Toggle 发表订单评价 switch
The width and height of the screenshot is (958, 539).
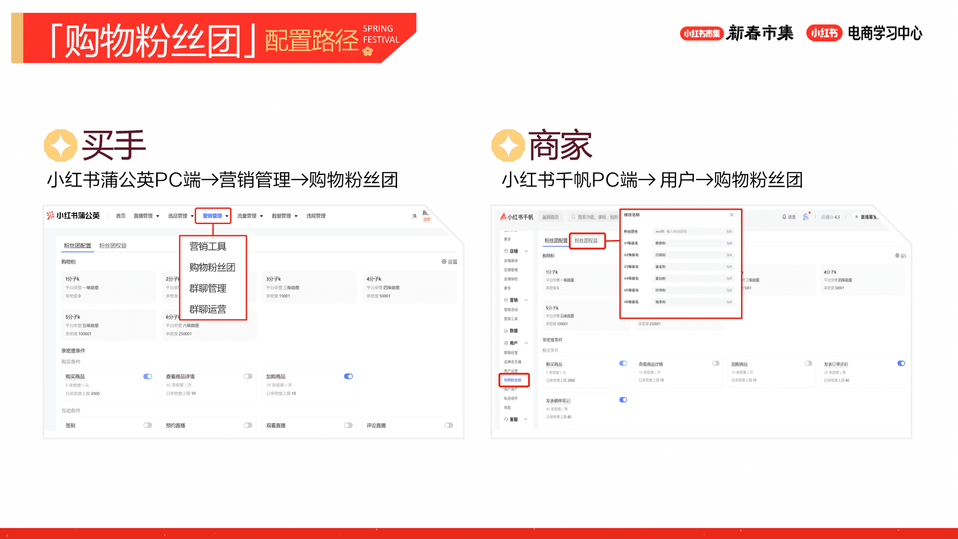coord(901,363)
